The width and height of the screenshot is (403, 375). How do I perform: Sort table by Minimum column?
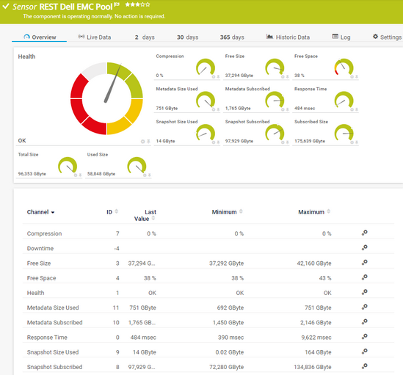click(227, 212)
